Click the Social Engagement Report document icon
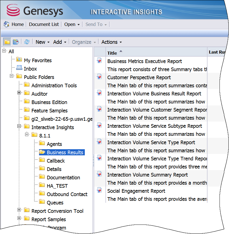229x234 pixels. click(99, 190)
